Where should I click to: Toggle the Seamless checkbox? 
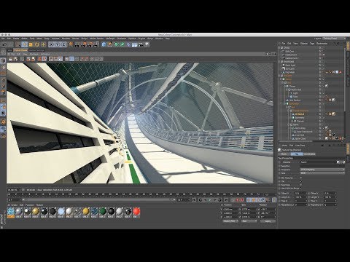pyautogui.click(x=301, y=185)
